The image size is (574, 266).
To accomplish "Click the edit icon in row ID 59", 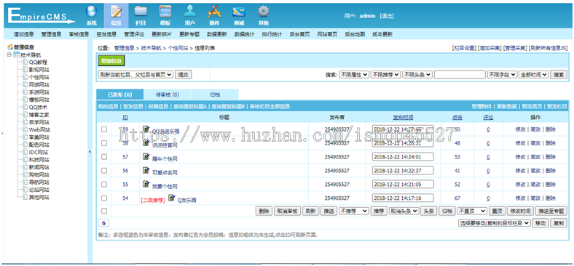I will [146, 129].
